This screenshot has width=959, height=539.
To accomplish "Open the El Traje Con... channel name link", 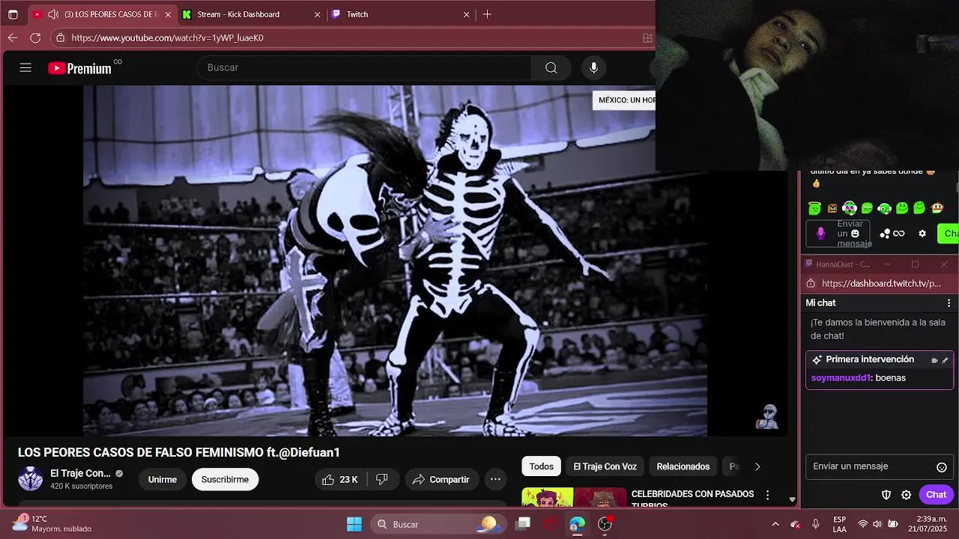I will pos(80,473).
